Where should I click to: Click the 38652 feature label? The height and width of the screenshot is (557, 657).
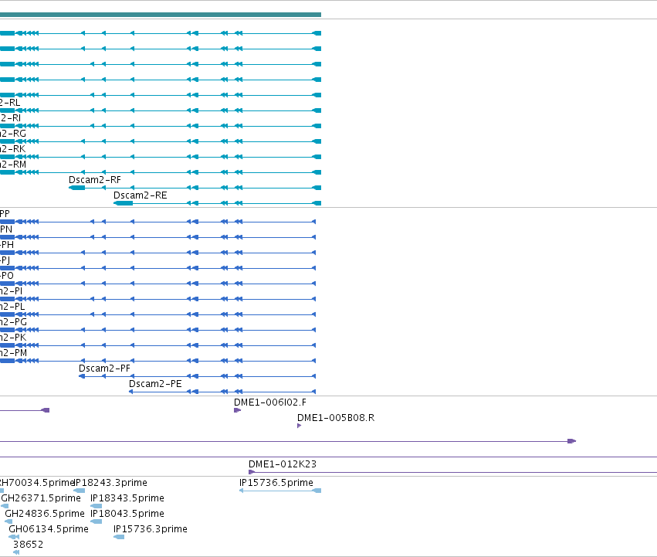click(x=28, y=545)
